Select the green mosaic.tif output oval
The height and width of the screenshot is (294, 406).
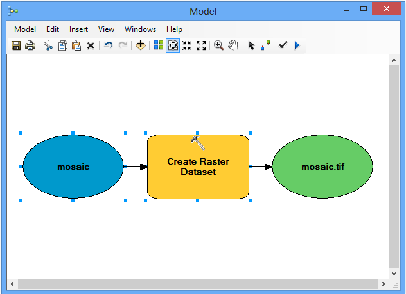[x=322, y=167]
